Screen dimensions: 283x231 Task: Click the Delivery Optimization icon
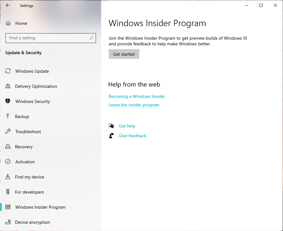[x=8, y=86]
